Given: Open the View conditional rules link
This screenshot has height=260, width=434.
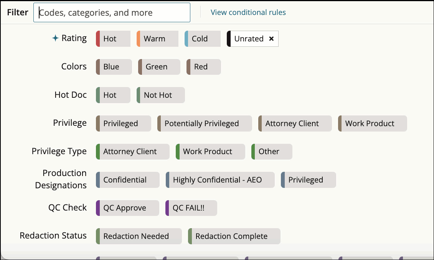Looking at the screenshot, I should [x=248, y=12].
